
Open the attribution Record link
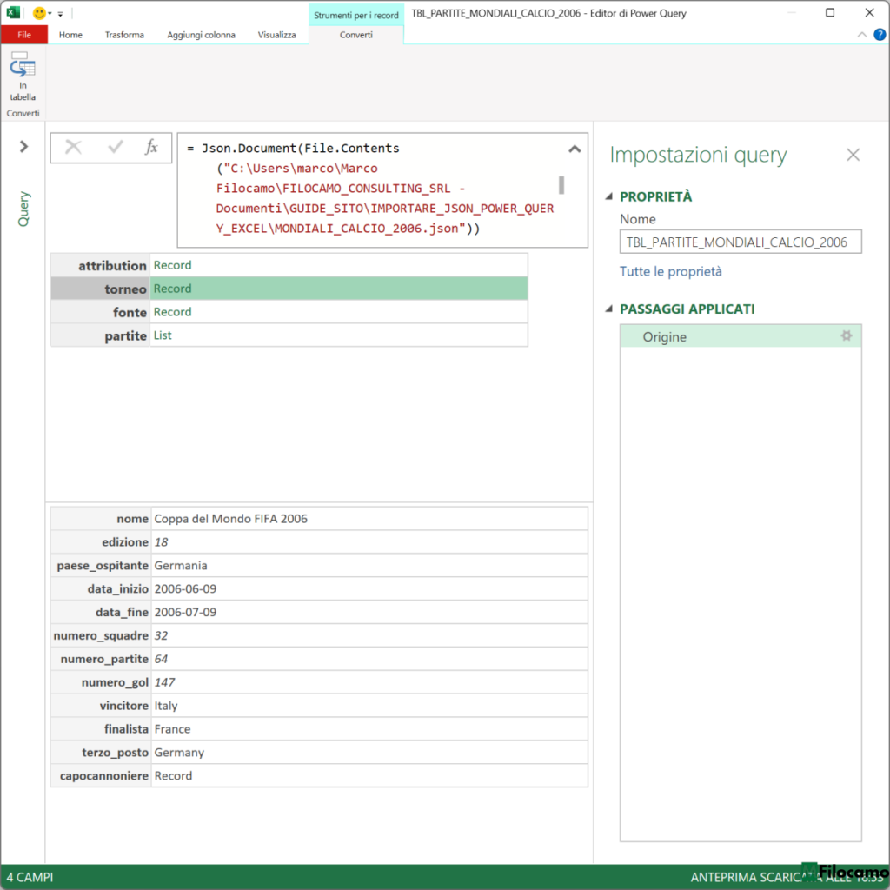click(173, 265)
